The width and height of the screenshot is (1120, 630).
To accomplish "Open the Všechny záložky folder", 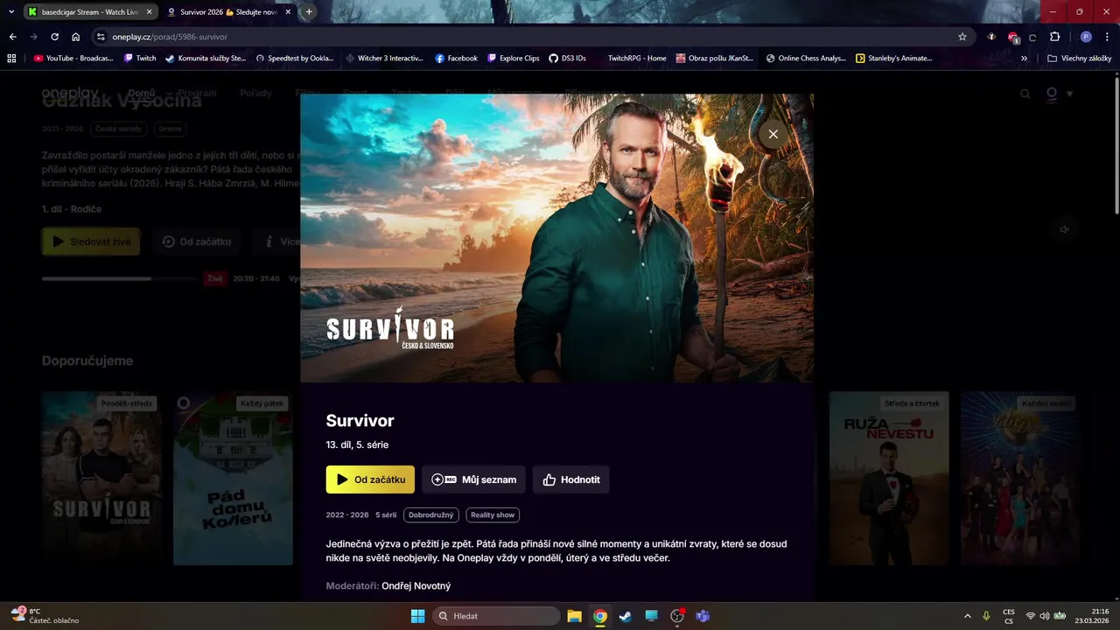I will [x=1080, y=59].
